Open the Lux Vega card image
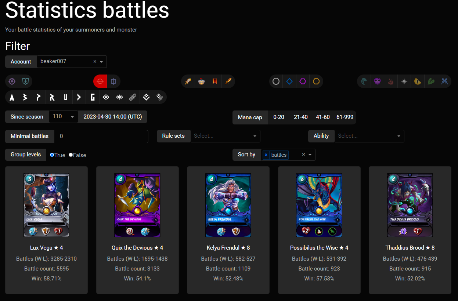This screenshot has width=458, height=301. pos(46,205)
